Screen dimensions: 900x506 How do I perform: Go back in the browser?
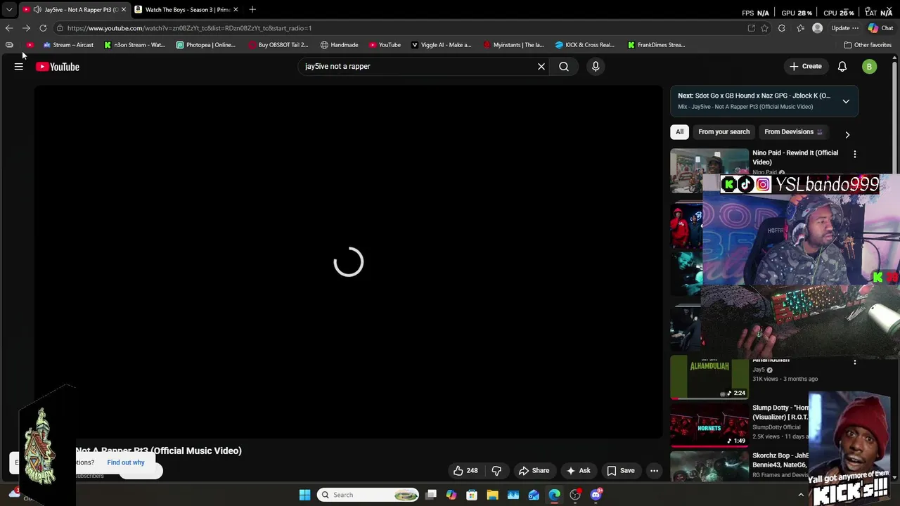[9, 28]
